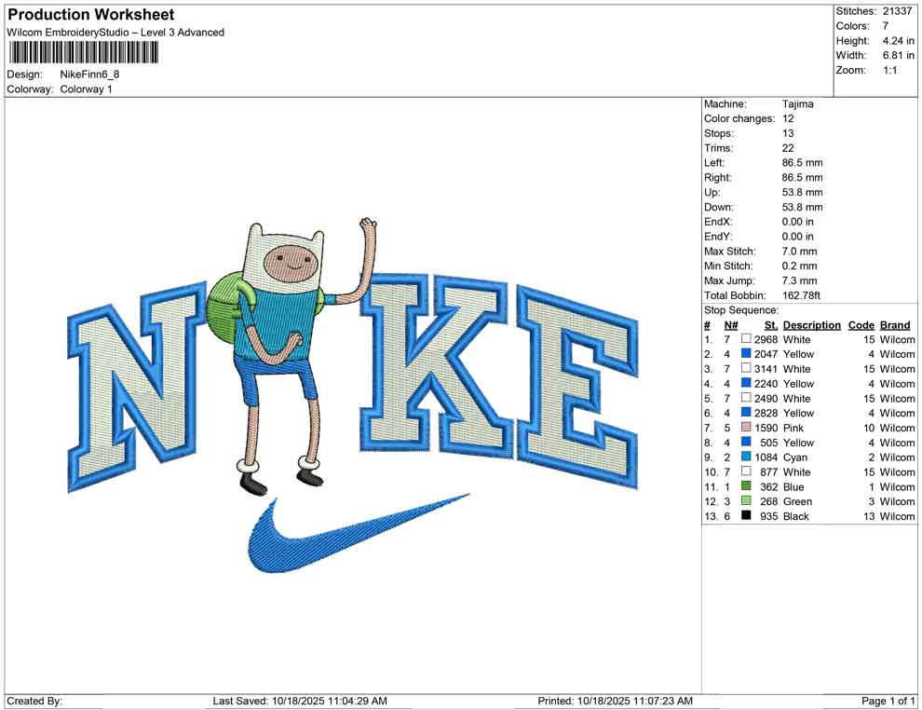The image size is (922, 710).
Task: Click the Wilcom EmbroideryStudio Level 3 Advanced text
Action: point(115,33)
